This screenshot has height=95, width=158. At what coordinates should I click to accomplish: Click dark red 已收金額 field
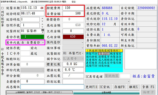(73, 37)
